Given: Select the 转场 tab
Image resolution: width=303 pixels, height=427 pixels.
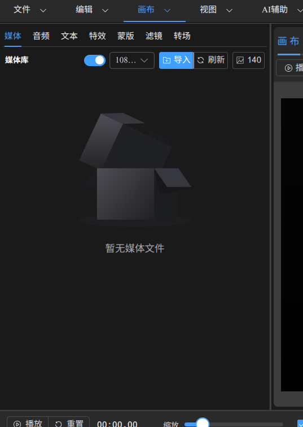Looking at the screenshot, I should click(x=182, y=36).
